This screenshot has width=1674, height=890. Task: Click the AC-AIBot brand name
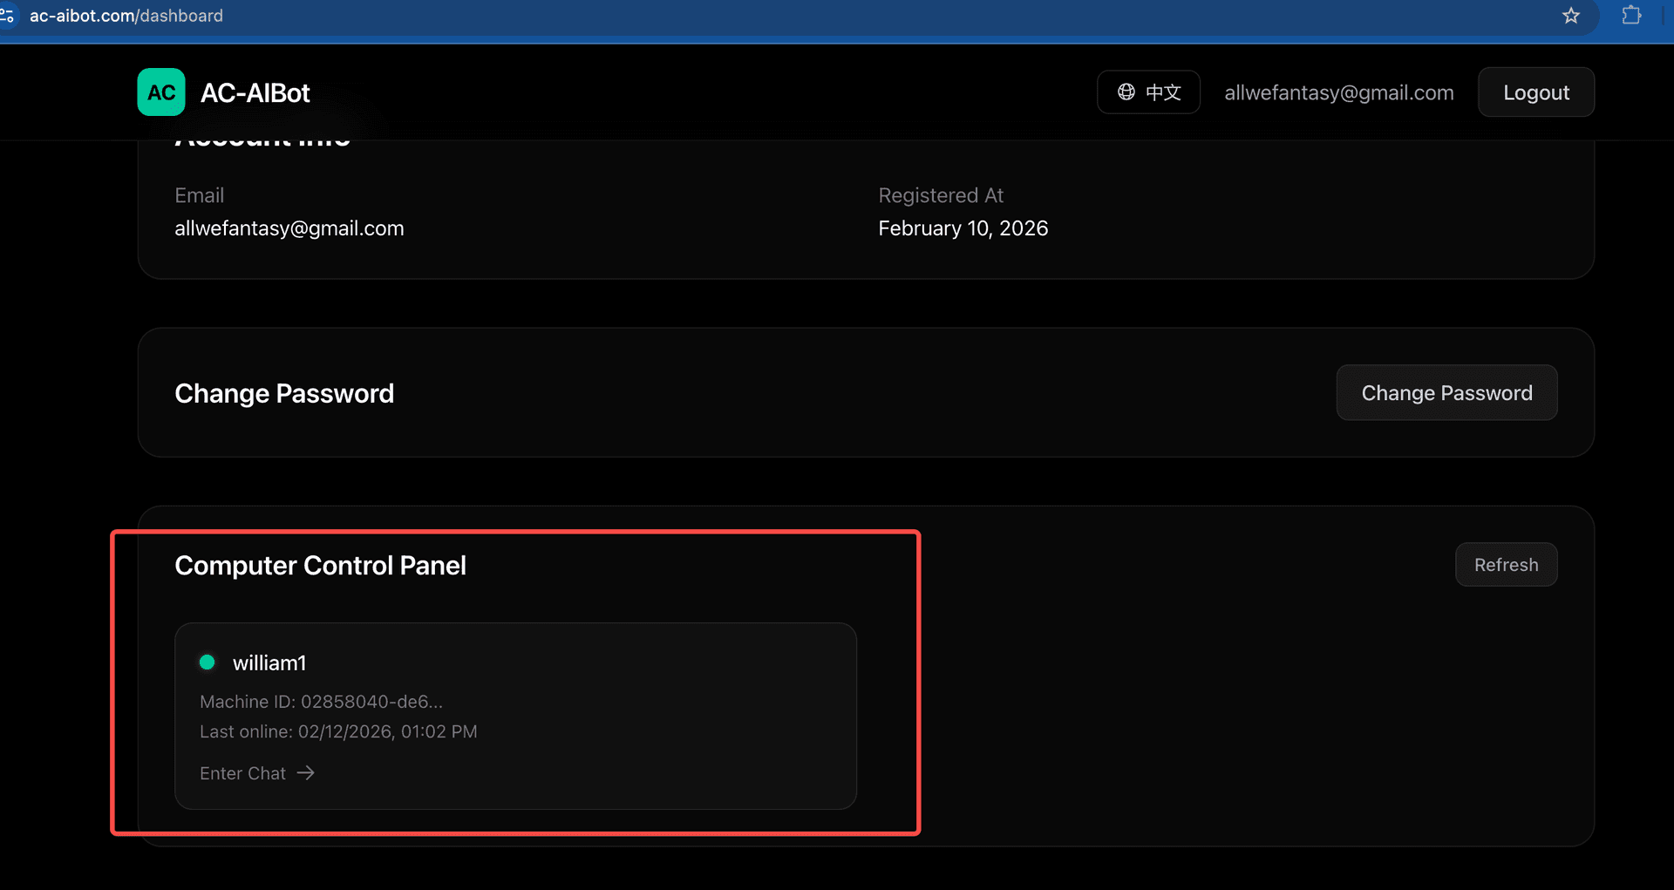click(x=255, y=92)
